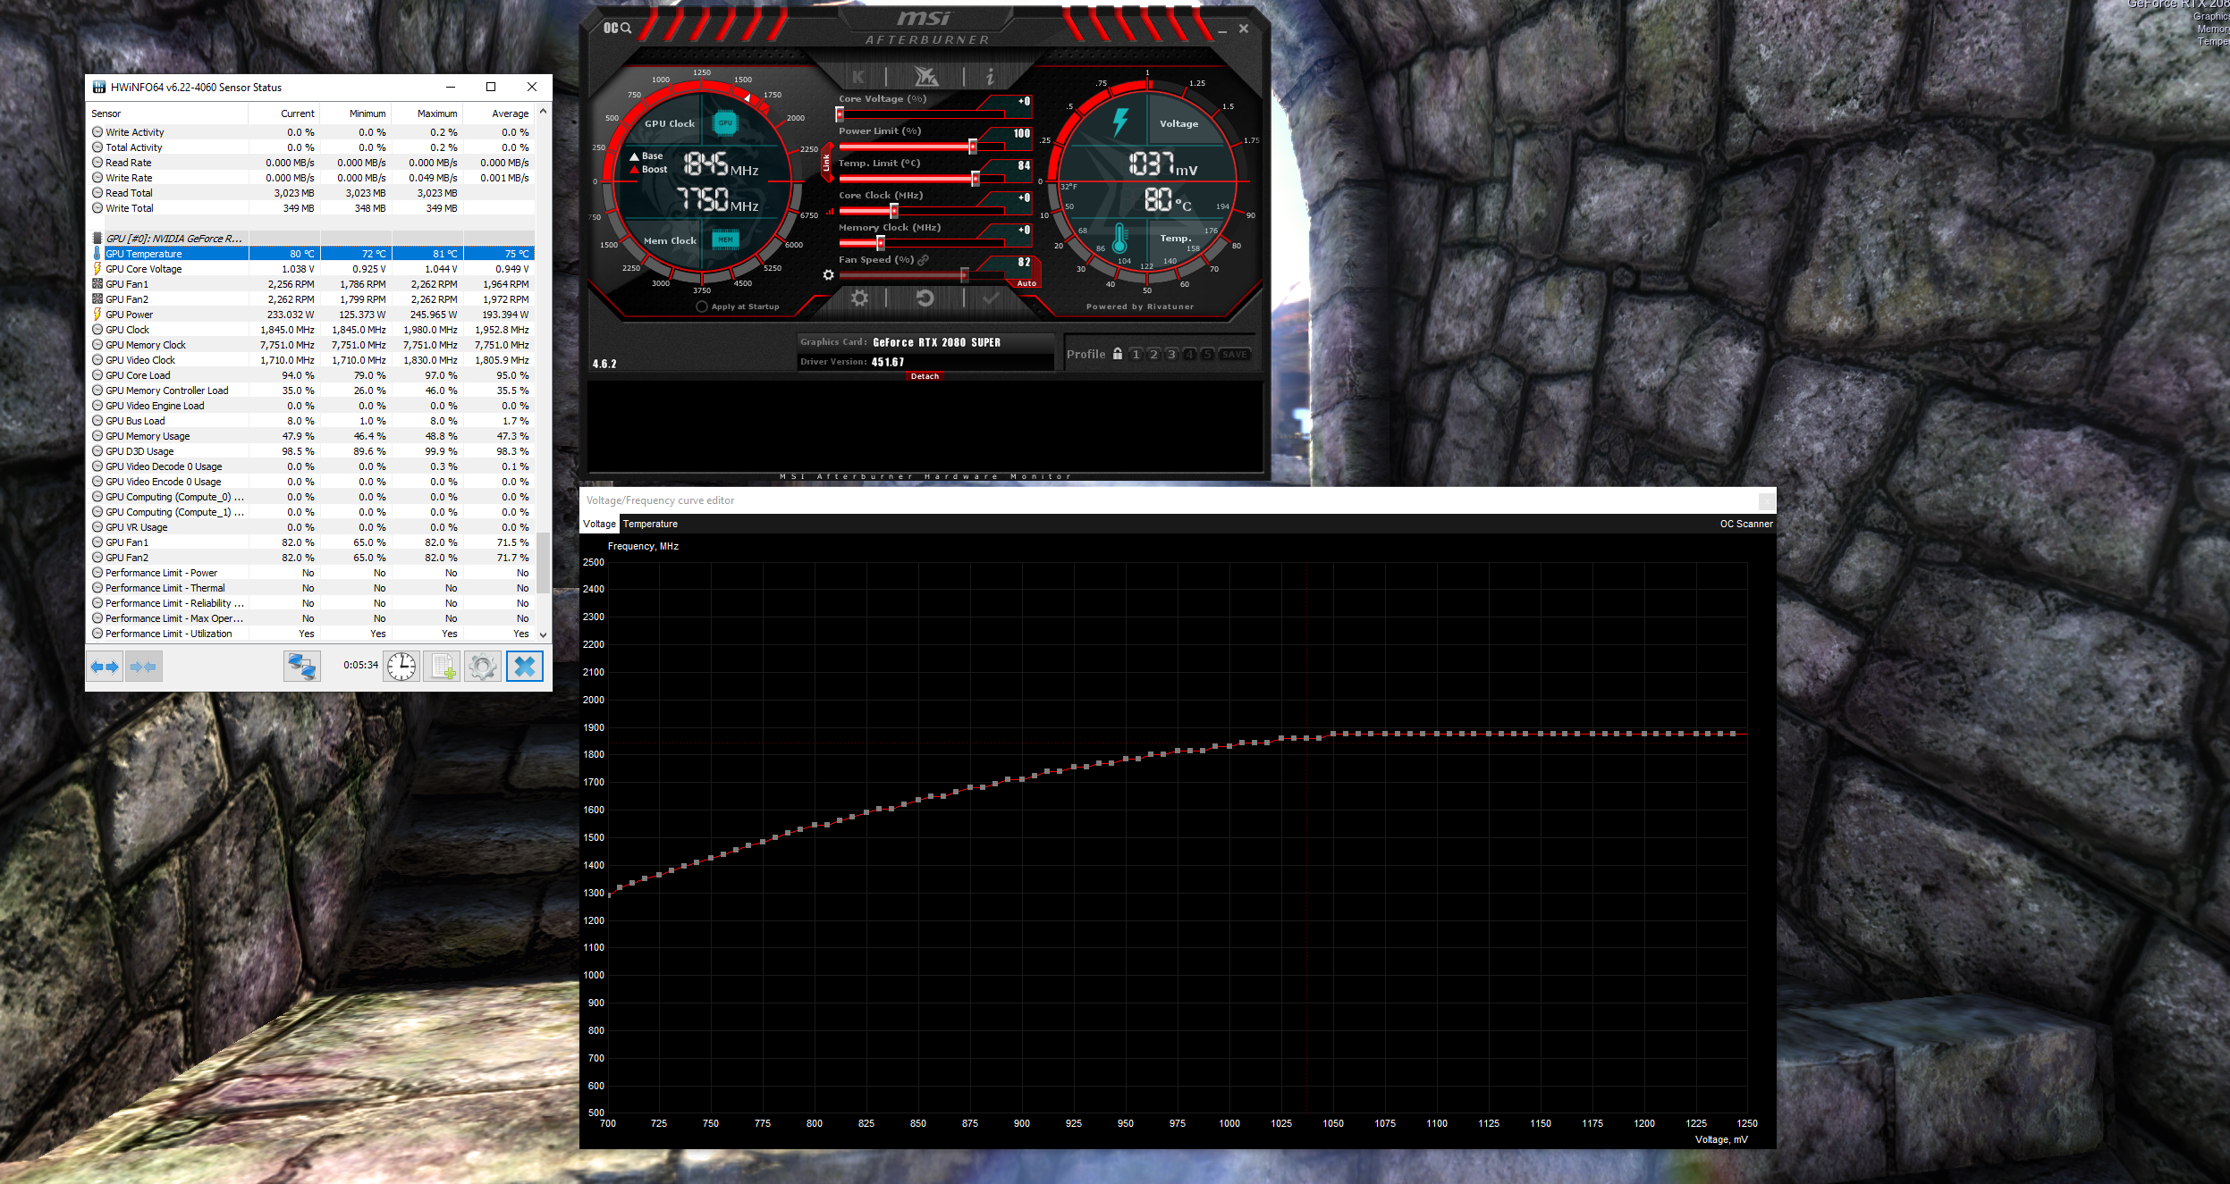Click the Detach button below driver version
Image resolution: width=2230 pixels, height=1184 pixels.
pos(925,376)
